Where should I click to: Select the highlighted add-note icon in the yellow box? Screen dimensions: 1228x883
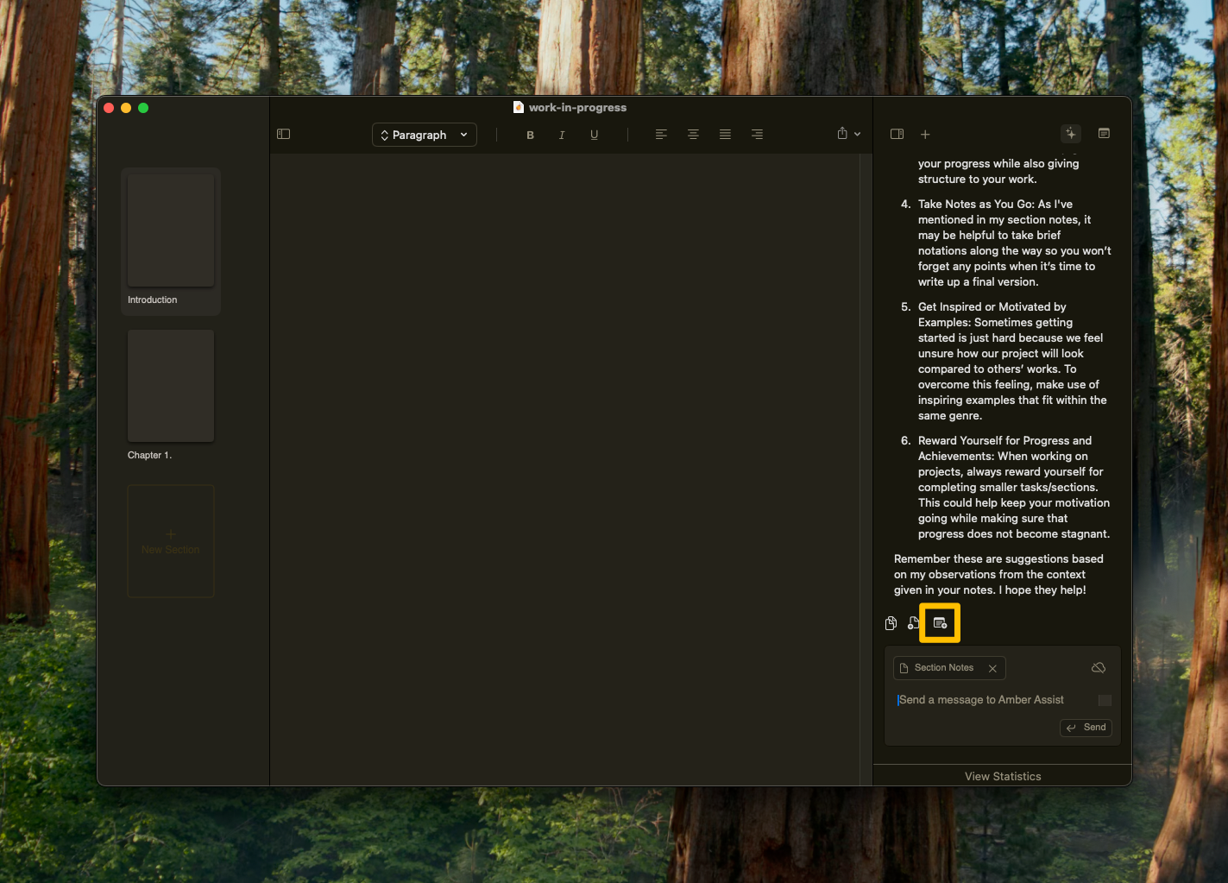pos(940,622)
